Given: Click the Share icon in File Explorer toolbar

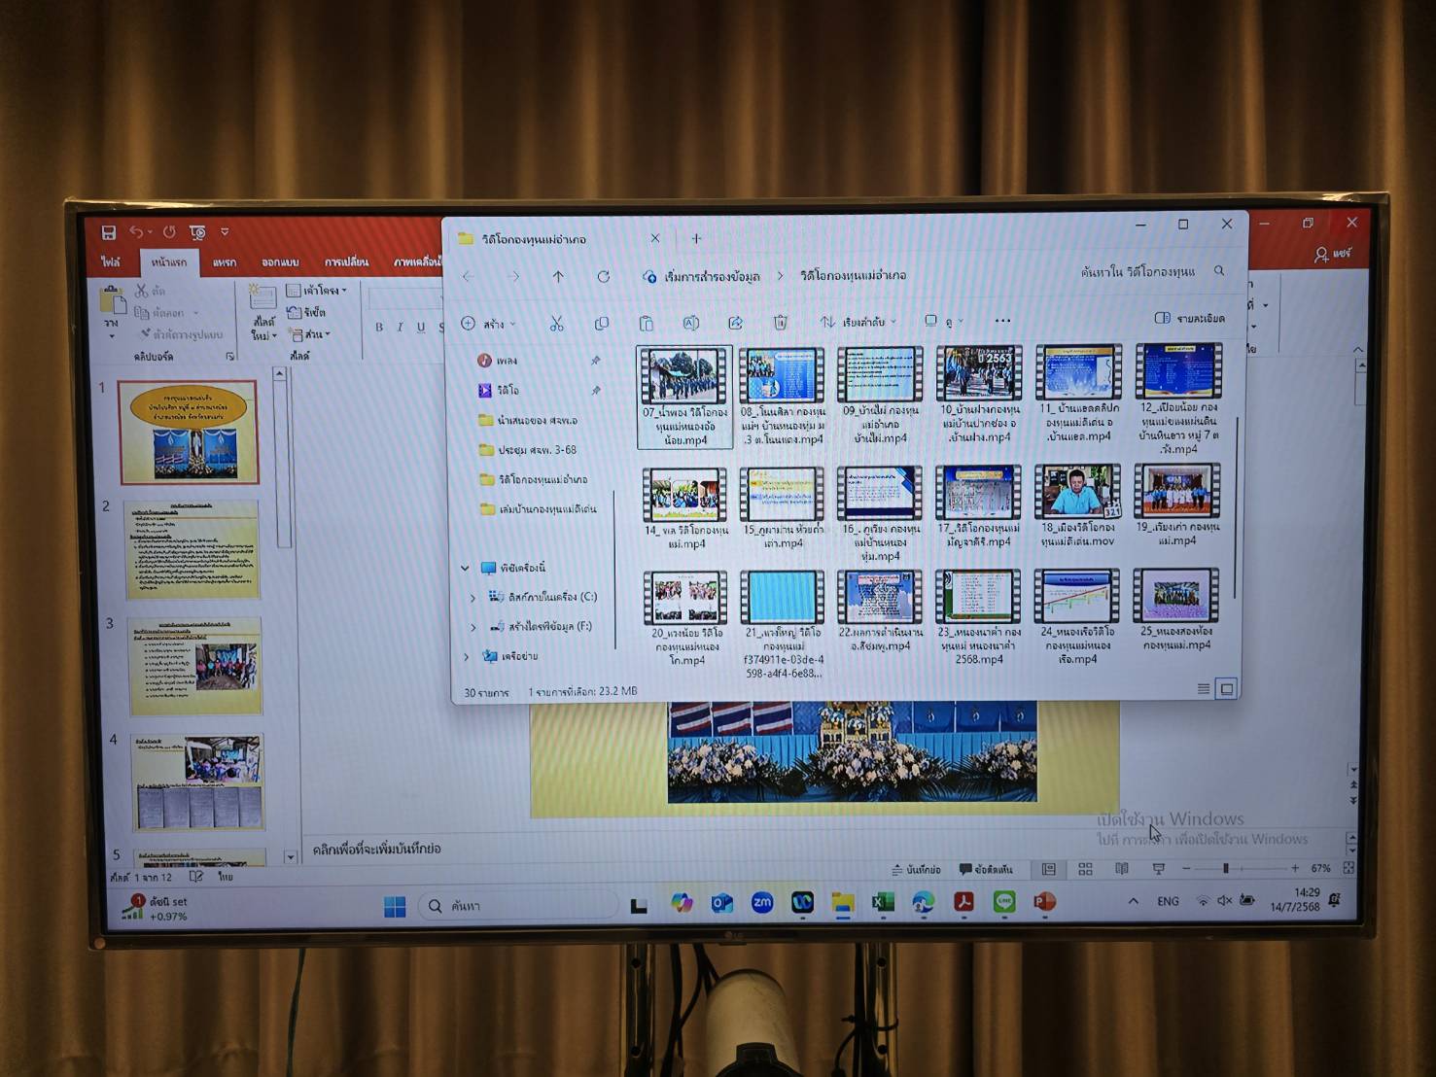Looking at the screenshot, I should coord(735,322).
